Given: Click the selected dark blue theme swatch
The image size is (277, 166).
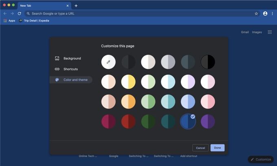Looking at the screenshot, I should click(188, 122).
